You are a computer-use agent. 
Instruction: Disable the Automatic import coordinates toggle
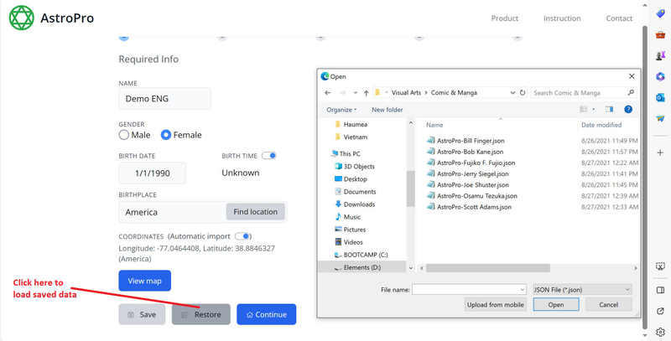point(243,236)
